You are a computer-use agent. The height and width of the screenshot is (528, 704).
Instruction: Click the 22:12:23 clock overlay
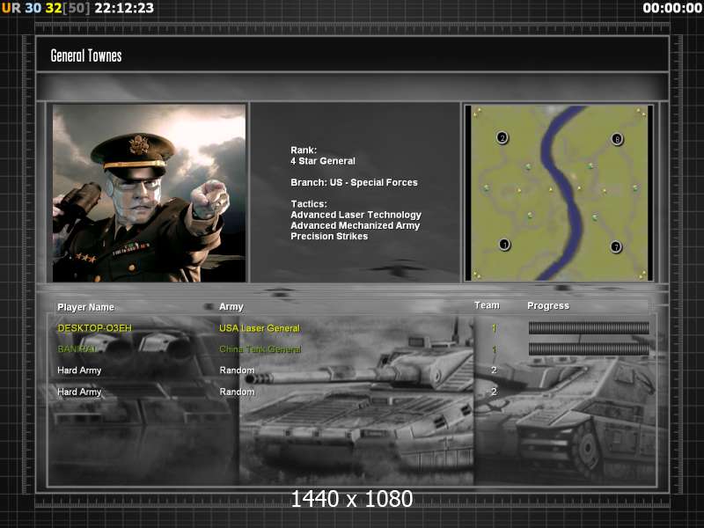(124, 8)
